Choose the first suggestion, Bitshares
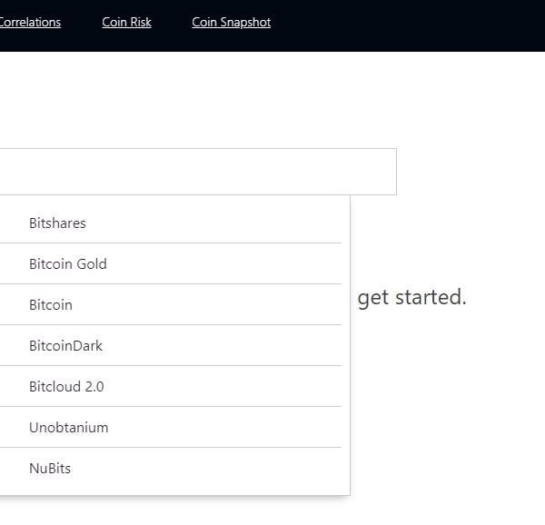This screenshot has width=545, height=525. click(57, 223)
